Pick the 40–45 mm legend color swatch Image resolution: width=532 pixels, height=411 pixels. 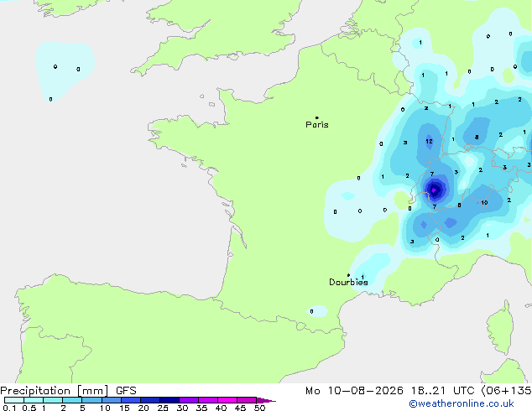point(227,400)
